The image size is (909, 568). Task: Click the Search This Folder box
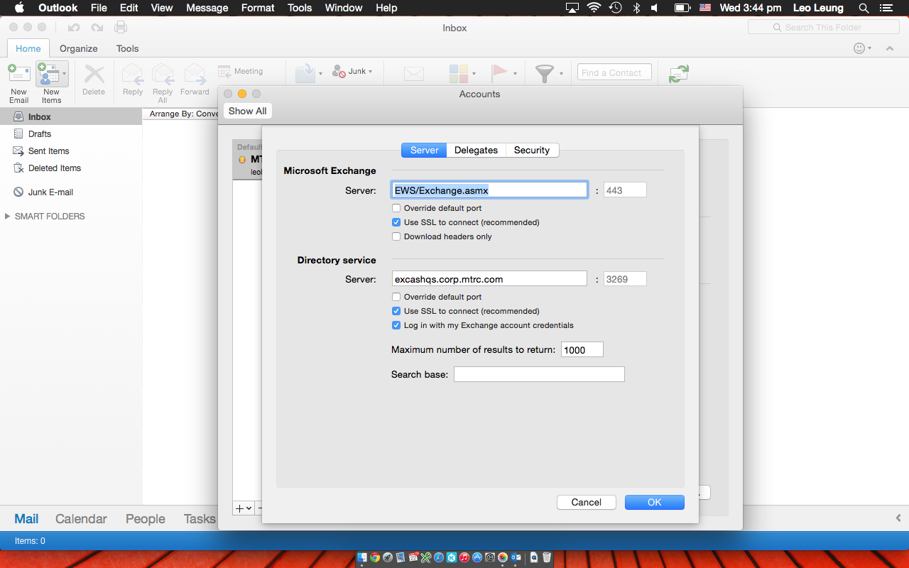coord(824,27)
